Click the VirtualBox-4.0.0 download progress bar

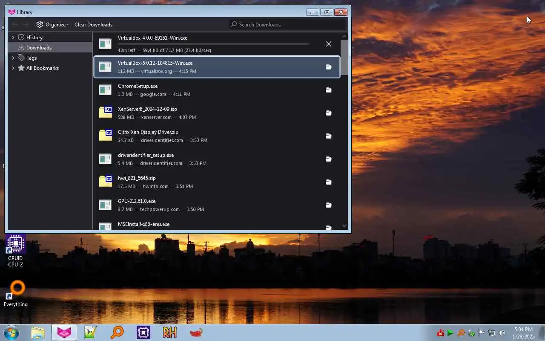coord(213,44)
